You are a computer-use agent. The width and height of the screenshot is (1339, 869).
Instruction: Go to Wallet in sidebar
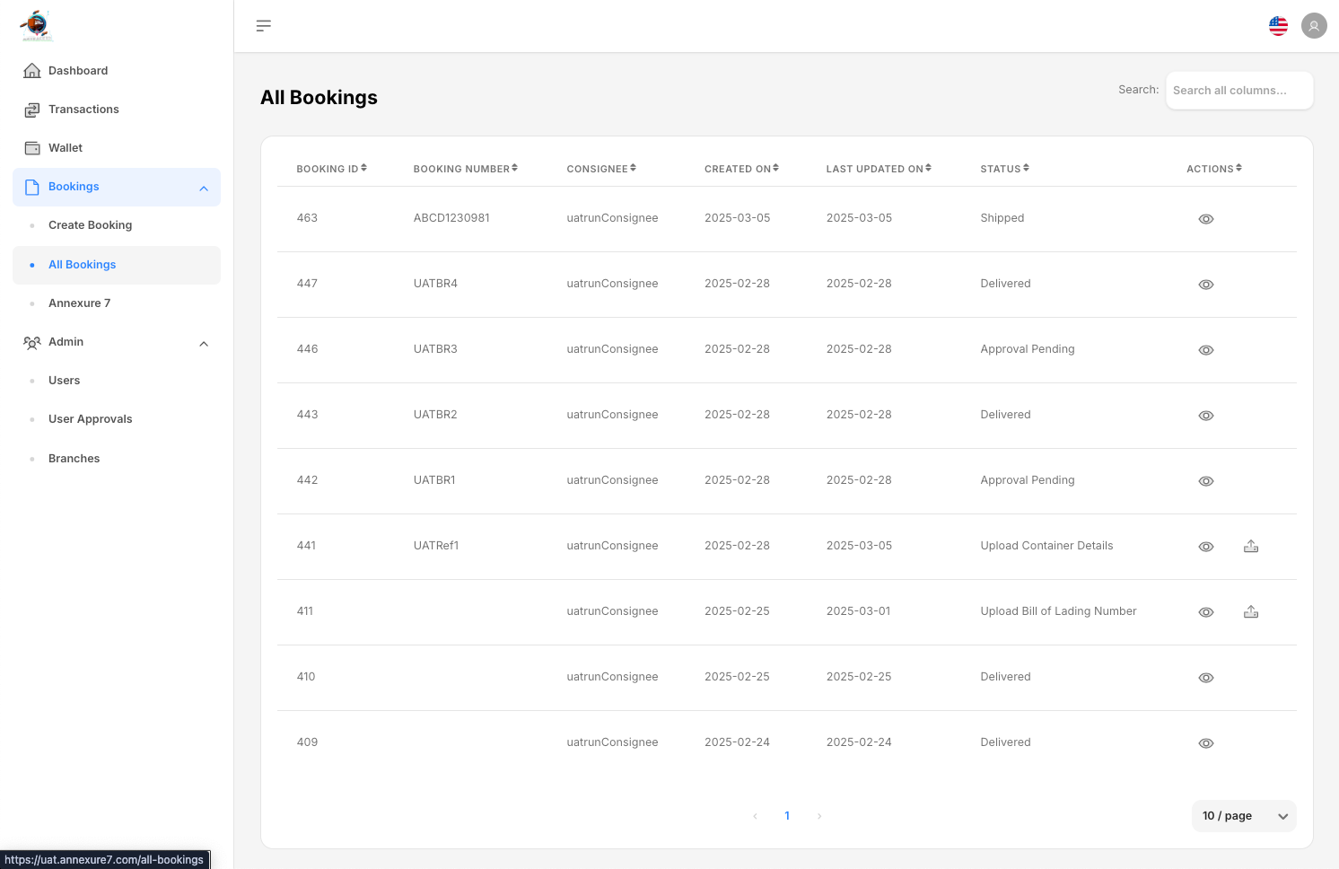(x=66, y=148)
